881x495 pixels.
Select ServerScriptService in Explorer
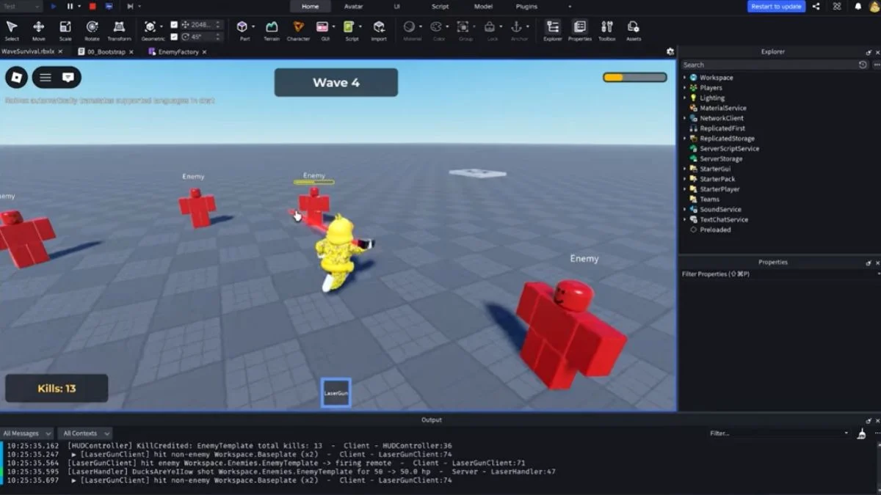pyautogui.click(x=729, y=148)
